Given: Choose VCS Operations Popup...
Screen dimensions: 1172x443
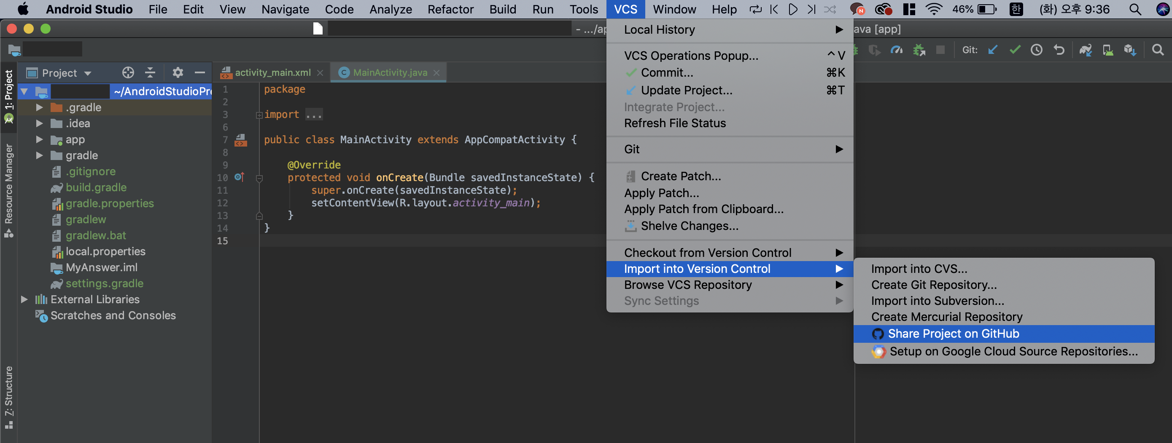Looking at the screenshot, I should [730, 56].
